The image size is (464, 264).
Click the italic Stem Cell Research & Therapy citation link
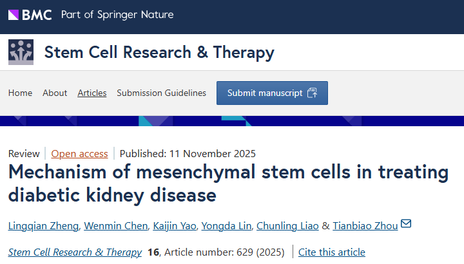(75, 252)
